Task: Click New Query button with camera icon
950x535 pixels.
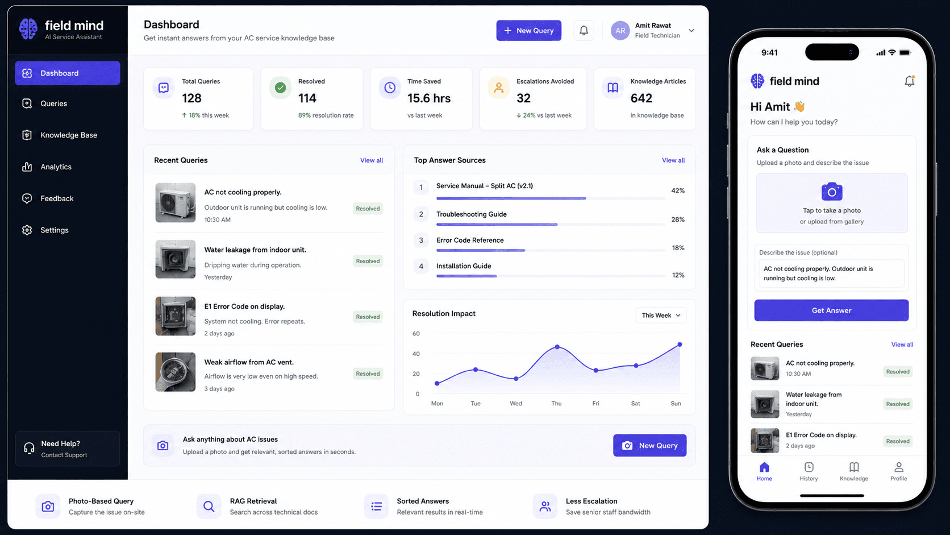Action: [x=649, y=445]
